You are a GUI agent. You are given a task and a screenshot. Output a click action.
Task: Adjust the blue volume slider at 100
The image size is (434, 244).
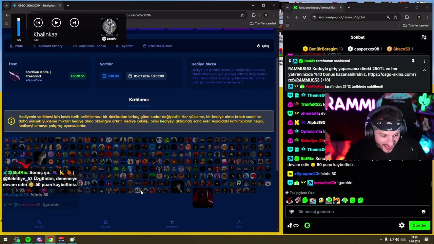pyautogui.click(x=19, y=27)
